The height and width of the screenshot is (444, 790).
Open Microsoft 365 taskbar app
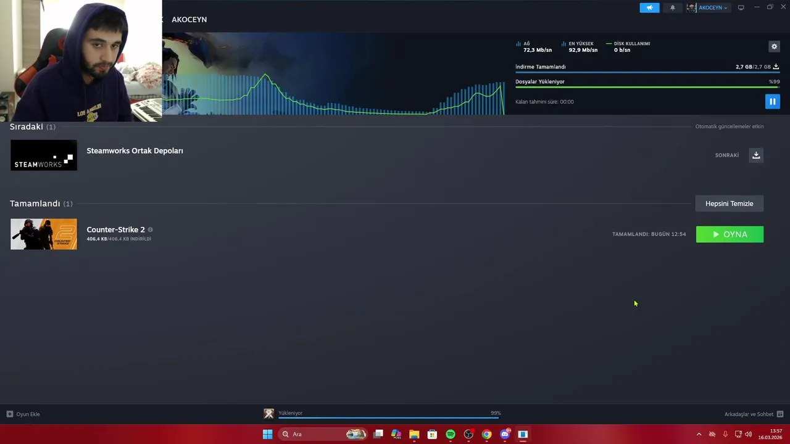pyautogui.click(x=396, y=434)
